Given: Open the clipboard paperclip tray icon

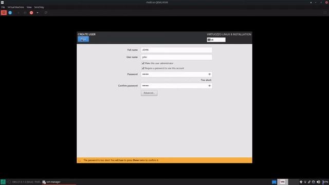Looking at the screenshot, I should coord(309,182).
